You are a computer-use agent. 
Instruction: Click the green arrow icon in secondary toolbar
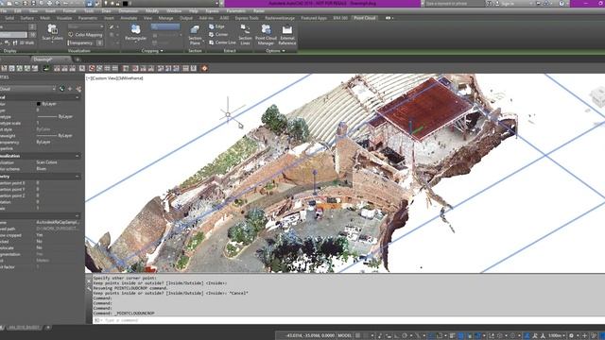(x=46, y=69)
